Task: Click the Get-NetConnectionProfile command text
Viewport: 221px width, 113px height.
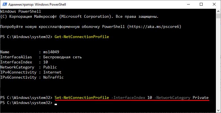Action: pos(82,37)
